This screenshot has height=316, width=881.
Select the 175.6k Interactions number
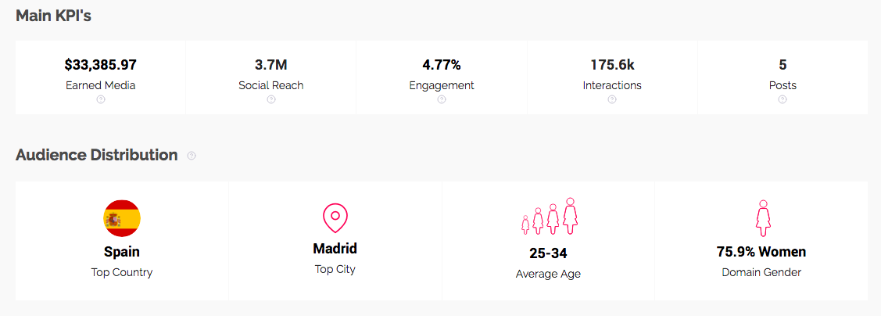pos(612,65)
